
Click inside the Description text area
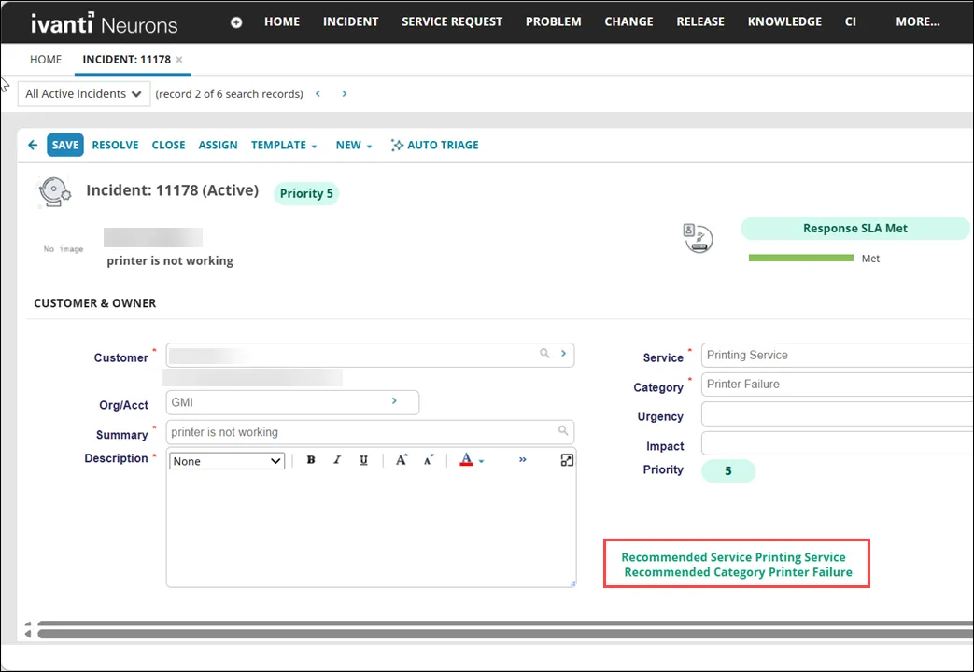coord(371,528)
